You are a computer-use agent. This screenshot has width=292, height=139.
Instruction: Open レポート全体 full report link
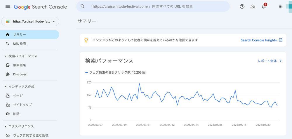tap(269, 61)
